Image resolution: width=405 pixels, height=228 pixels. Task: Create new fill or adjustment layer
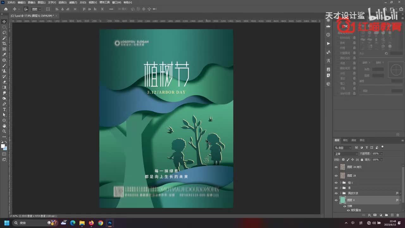[x=381, y=215]
